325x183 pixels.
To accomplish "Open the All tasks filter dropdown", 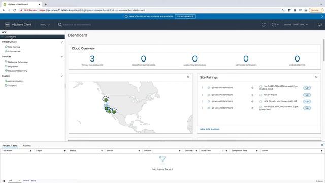I will point(15,181).
